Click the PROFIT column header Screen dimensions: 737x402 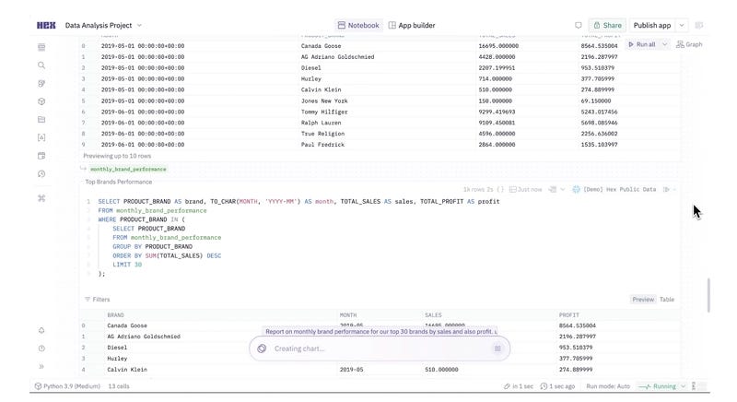coord(568,315)
